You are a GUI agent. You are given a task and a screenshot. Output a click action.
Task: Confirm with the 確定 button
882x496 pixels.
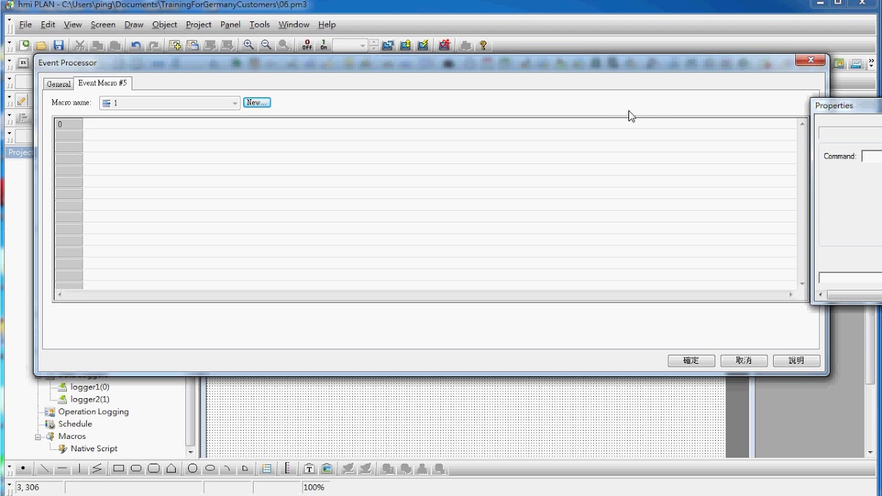point(691,360)
